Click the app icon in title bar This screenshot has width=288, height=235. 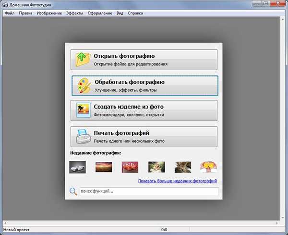point(5,4)
